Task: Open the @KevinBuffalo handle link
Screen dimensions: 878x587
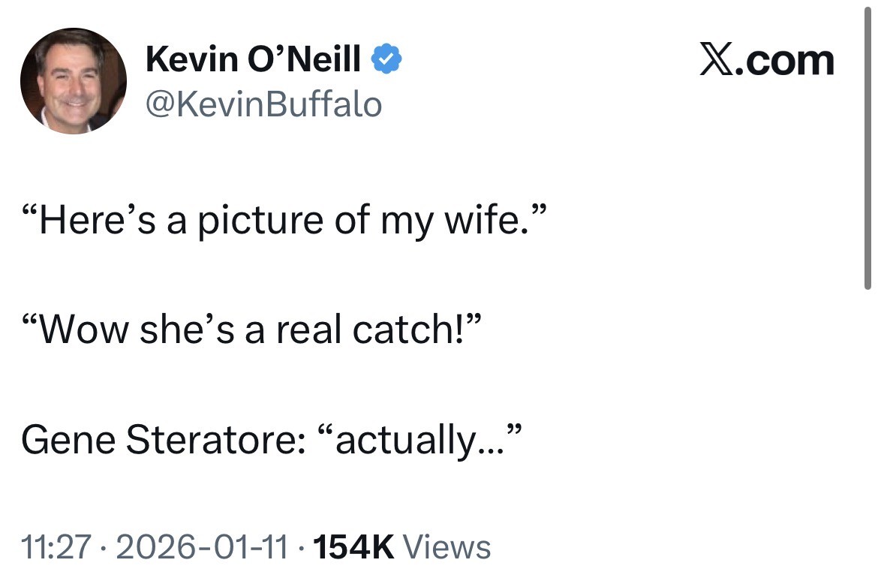Action: click(x=263, y=104)
